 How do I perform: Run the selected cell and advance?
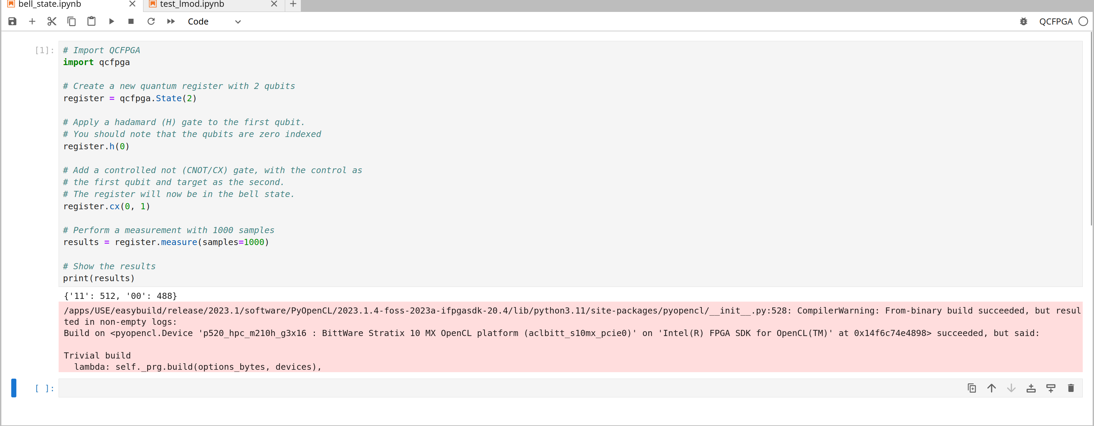click(x=111, y=21)
